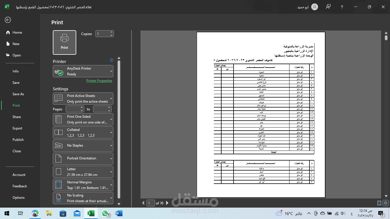Open the Letter paper size dropdown
390x219 pixels.
pyautogui.click(x=83, y=172)
